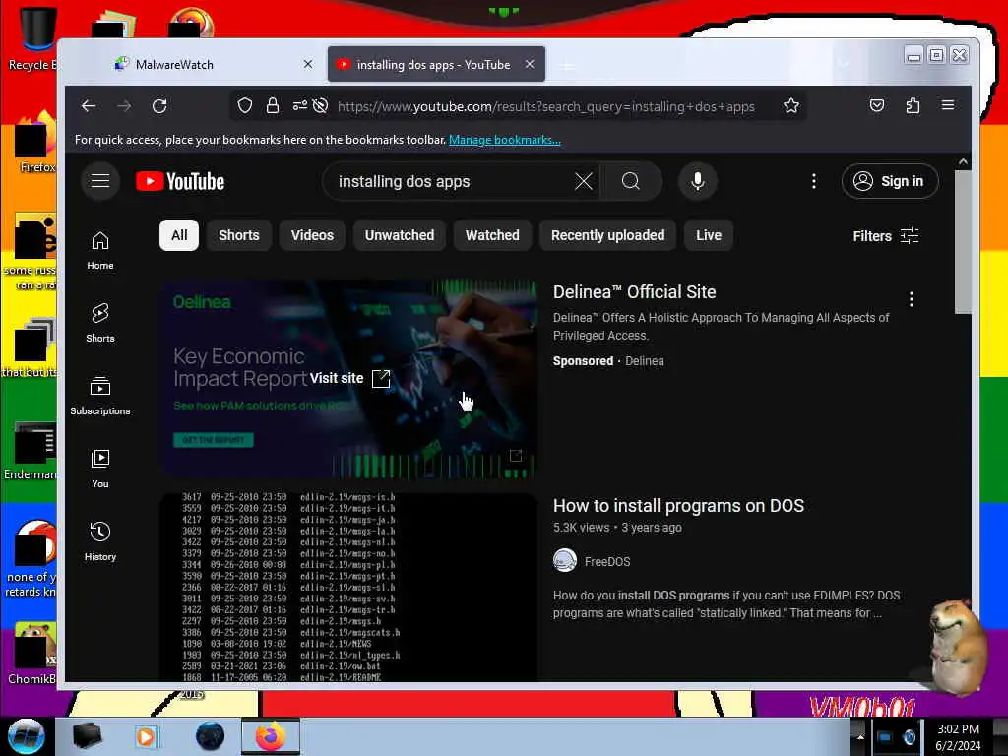
Task: Open the Extensions puzzle icon
Action: (913, 105)
